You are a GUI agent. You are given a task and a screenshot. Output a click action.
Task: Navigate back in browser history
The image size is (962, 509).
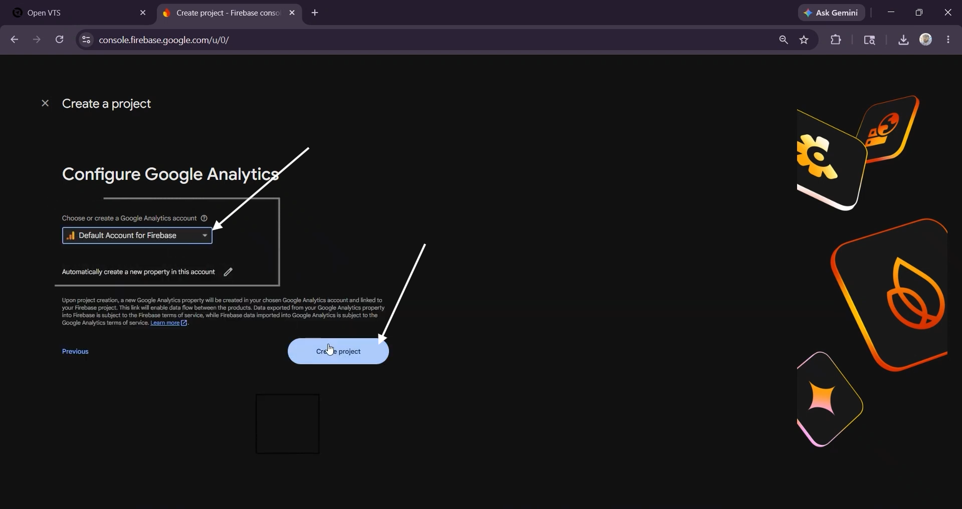tap(15, 40)
